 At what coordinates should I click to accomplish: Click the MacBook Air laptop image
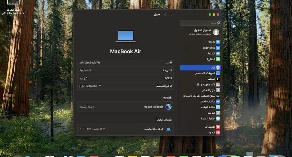pyautogui.click(x=126, y=36)
